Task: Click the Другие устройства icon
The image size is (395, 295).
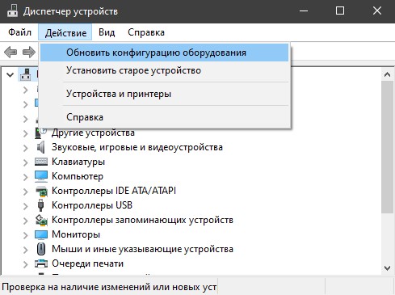Action: [x=41, y=133]
